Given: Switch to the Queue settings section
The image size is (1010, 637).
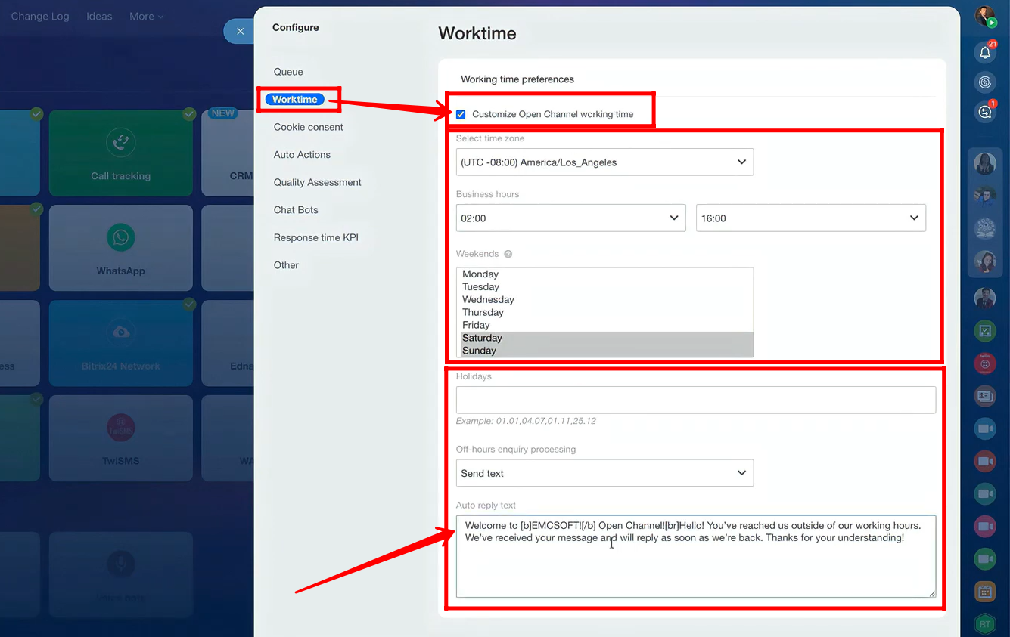Looking at the screenshot, I should click(288, 72).
